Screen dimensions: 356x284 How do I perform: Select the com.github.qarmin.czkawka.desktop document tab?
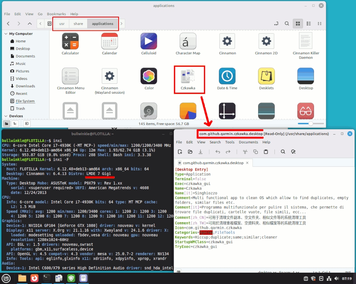tap(213, 163)
